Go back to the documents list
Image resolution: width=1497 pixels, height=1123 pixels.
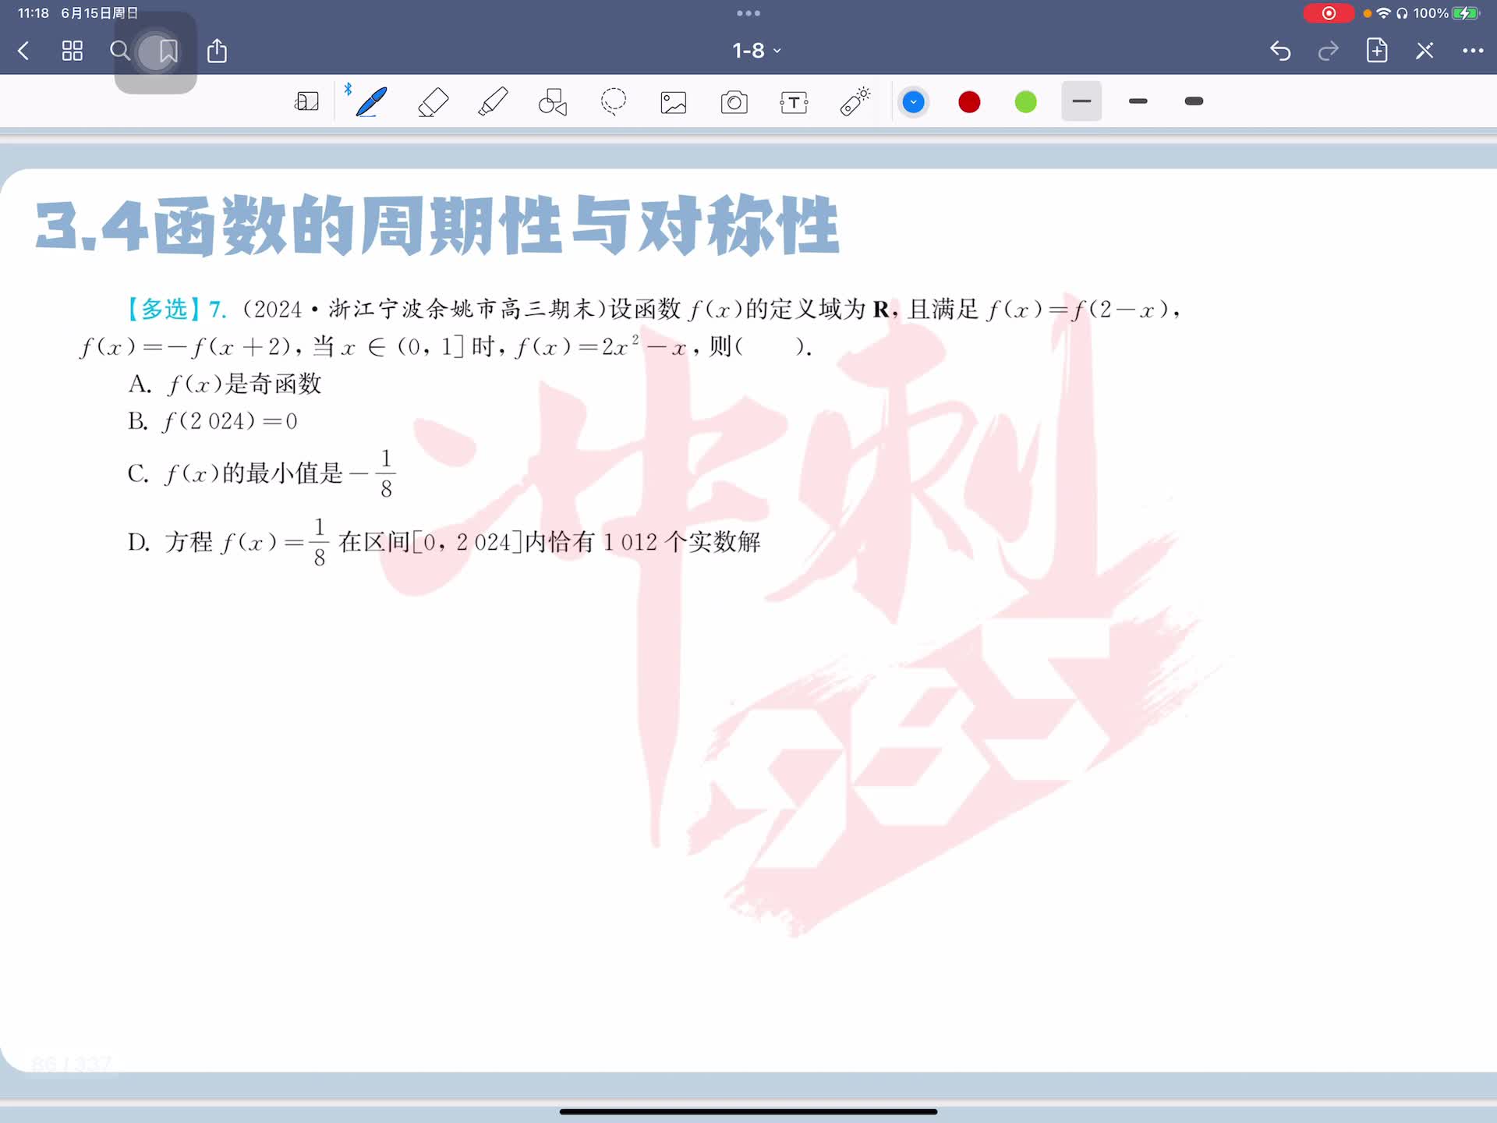(x=23, y=51)
